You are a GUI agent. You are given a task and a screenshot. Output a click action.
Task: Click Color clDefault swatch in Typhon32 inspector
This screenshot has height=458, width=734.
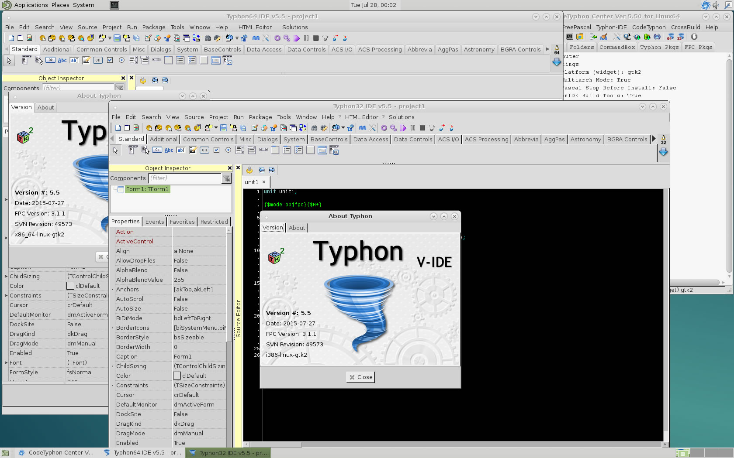coord(177,376)
